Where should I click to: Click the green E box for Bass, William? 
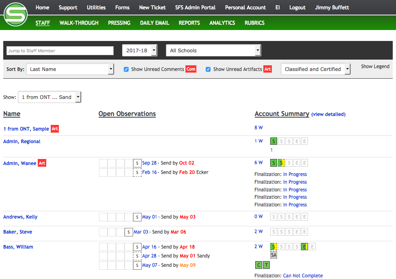click(304, 247)
